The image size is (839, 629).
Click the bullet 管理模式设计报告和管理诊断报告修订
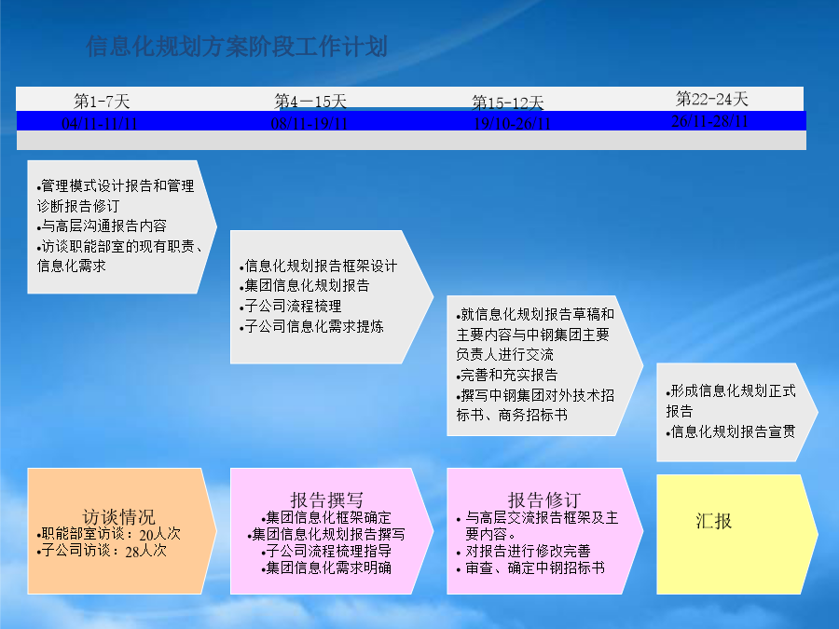116,196
